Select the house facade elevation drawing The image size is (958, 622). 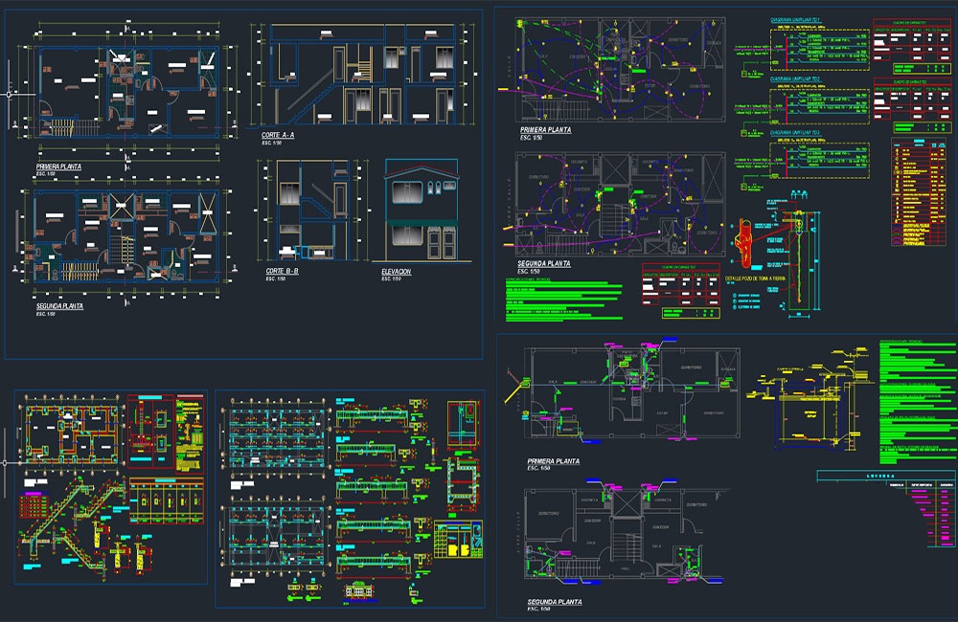422,211
